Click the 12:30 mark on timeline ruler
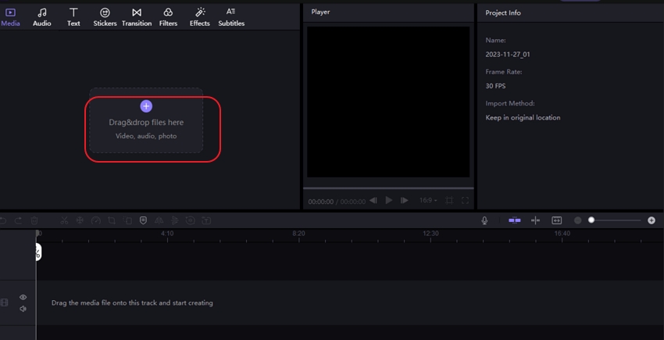Image resolution: width=664 pixels, height=340 pixels. click(430, 234)
